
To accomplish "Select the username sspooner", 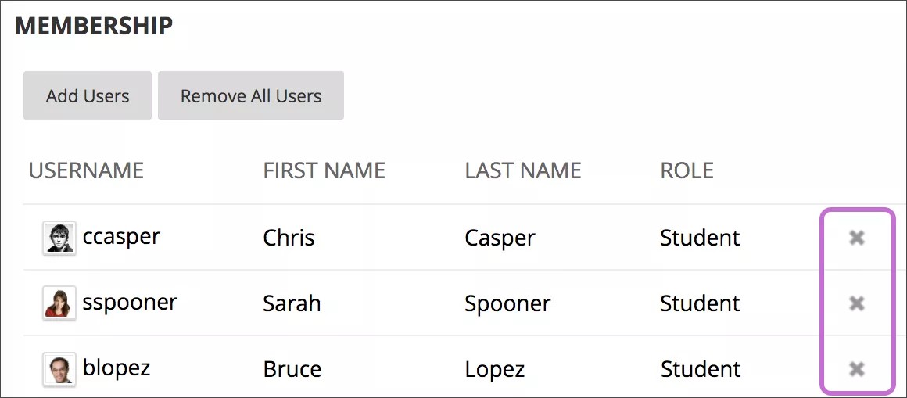I will 130,303.
